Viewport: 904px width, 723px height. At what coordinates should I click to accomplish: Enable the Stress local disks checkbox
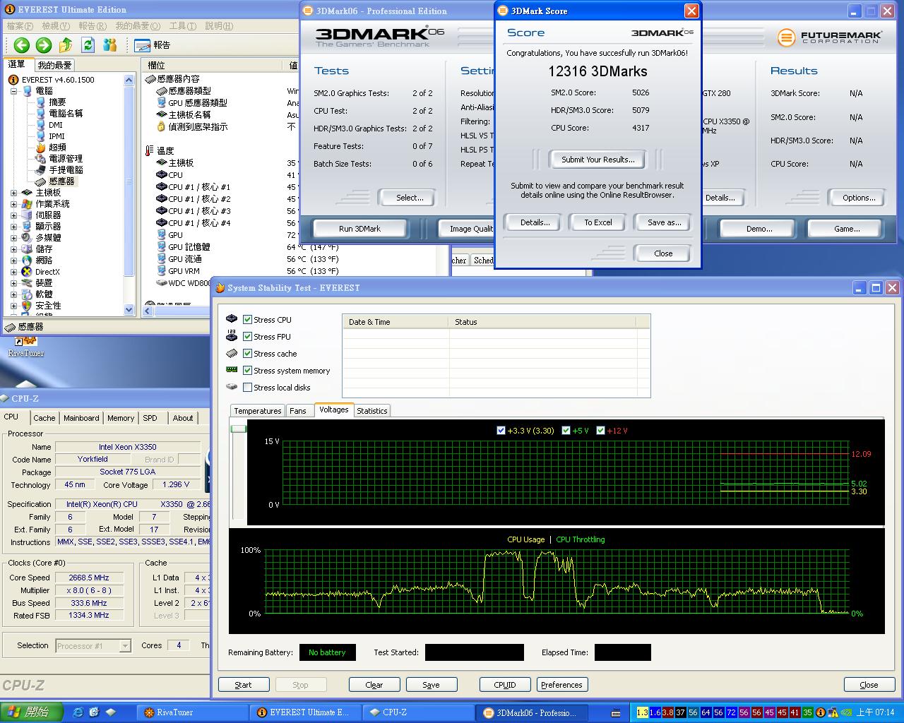click(247, 387)
